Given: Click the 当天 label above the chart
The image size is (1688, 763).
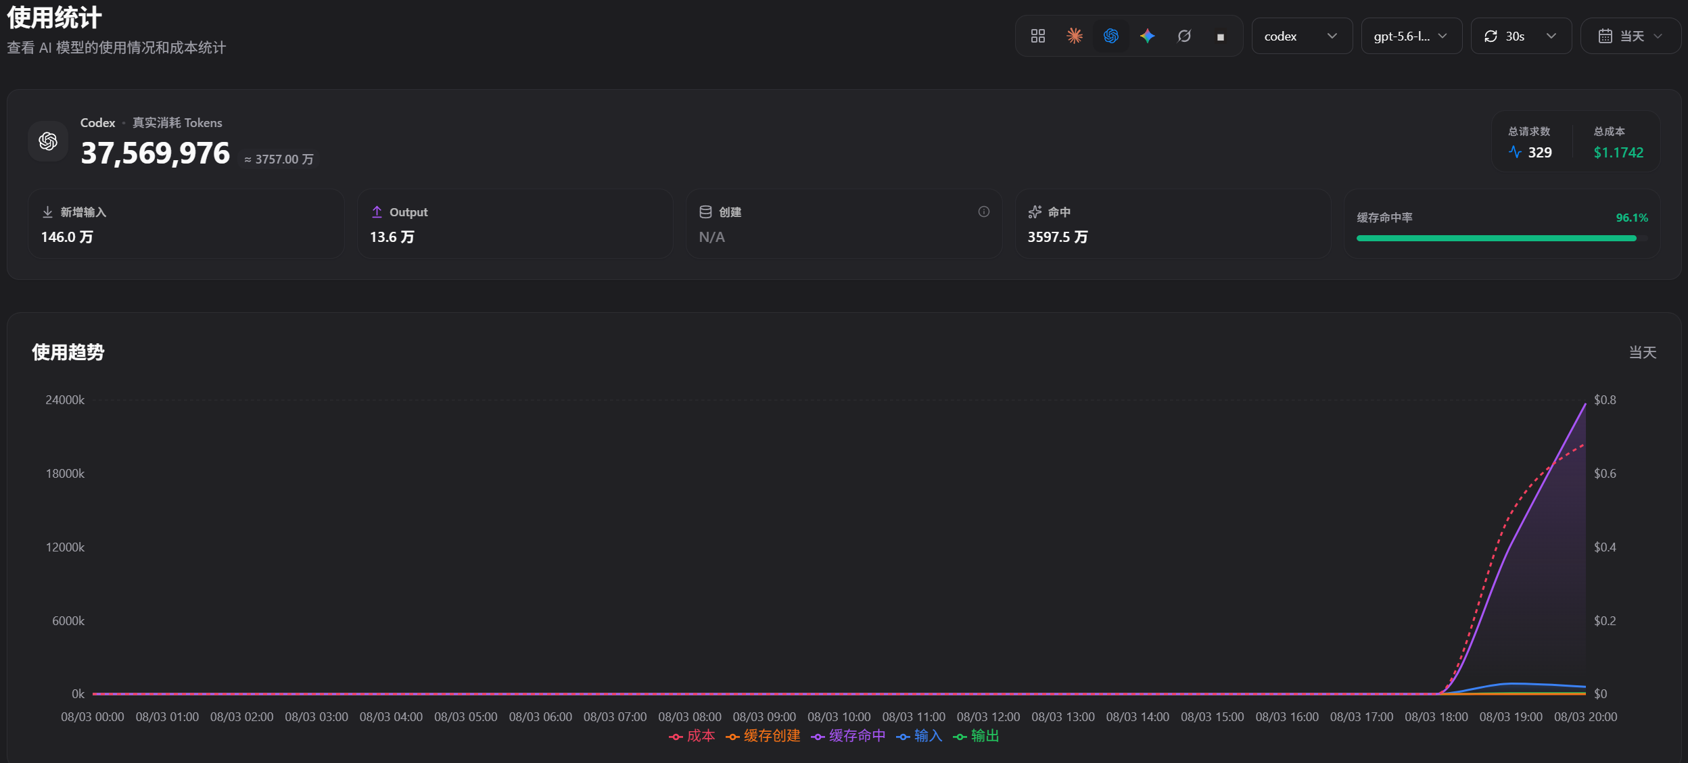Looking at the screenshot, I should pyautogui.click(x=1643, y=353).
